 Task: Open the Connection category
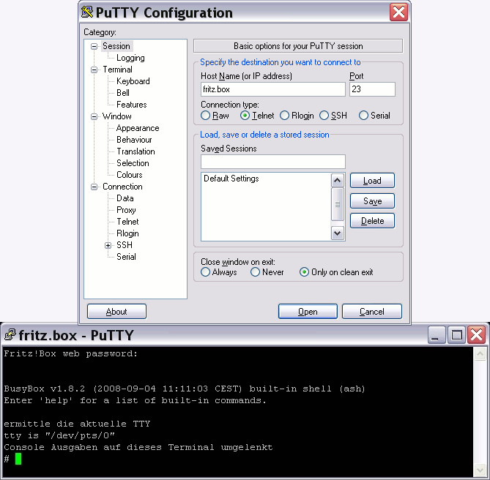click(122, 187)
